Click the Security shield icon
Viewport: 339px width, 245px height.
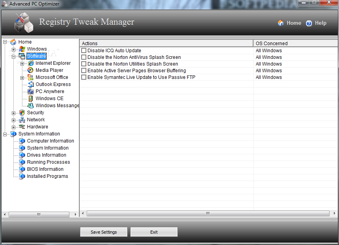tap(22, 113)
